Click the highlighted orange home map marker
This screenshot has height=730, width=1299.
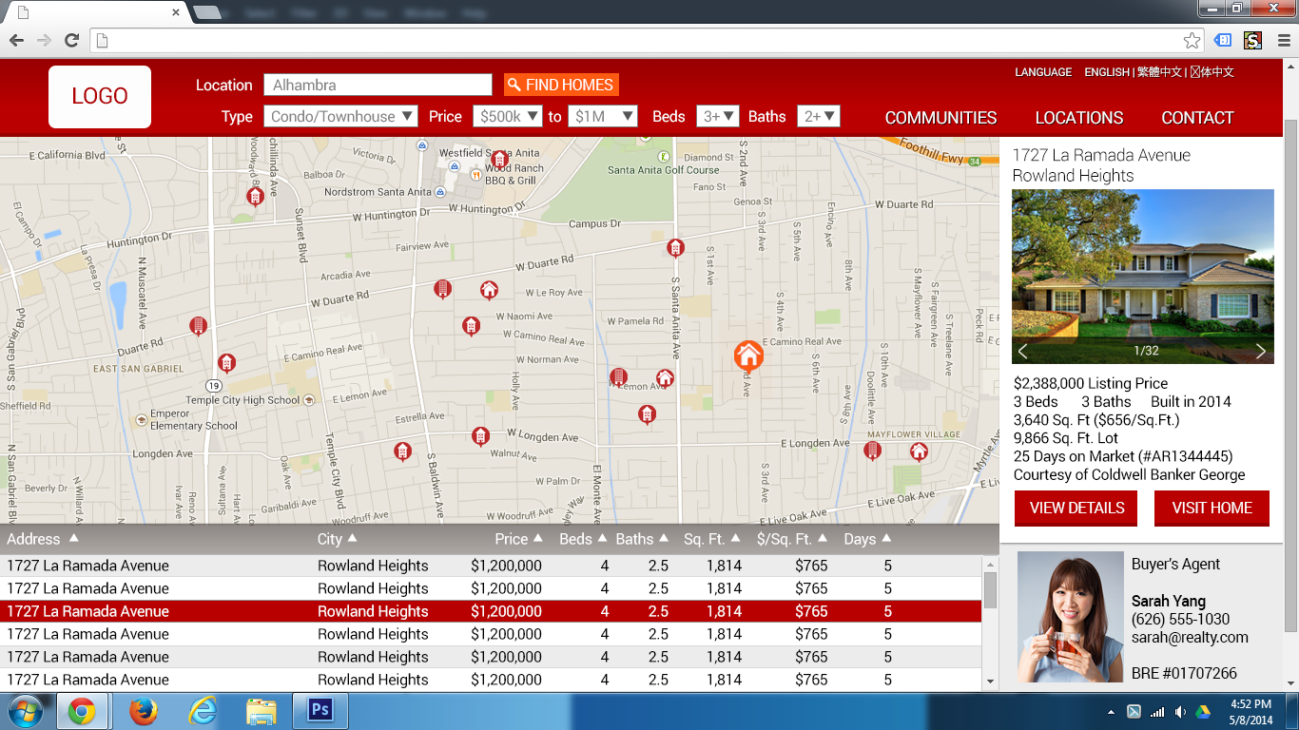point(748,355)
